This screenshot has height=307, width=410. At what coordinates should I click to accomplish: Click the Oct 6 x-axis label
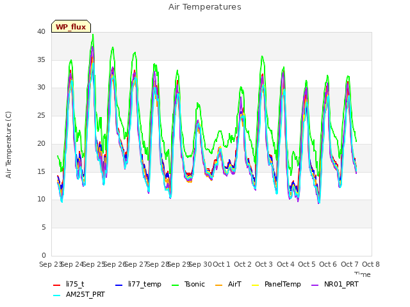(x=328, y=264)
